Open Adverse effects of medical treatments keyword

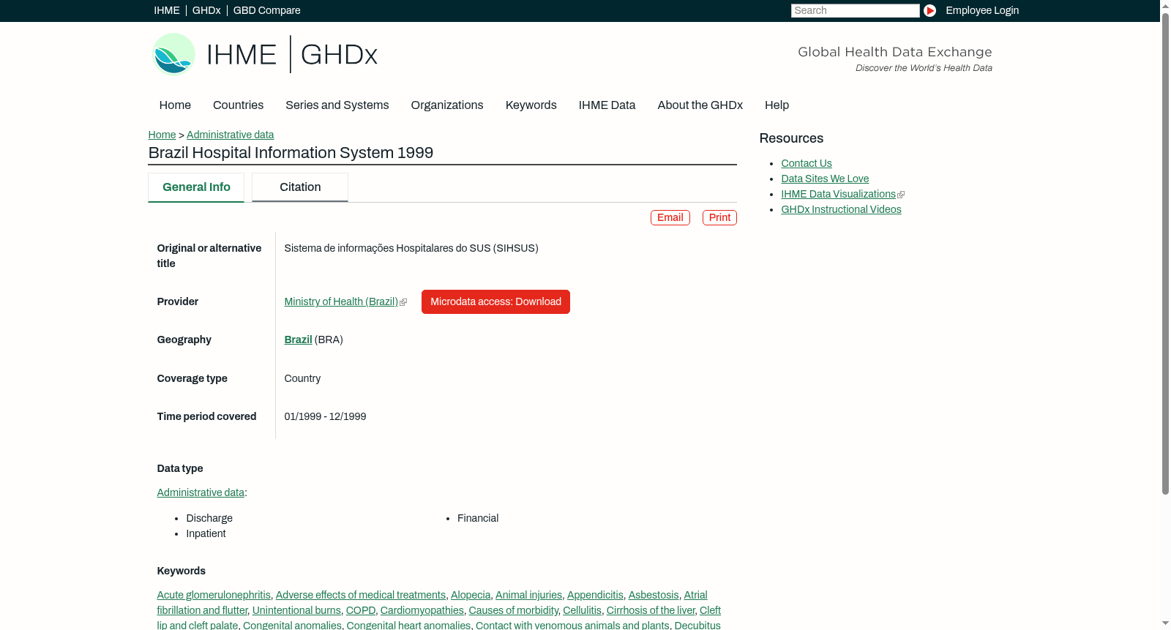[x=361, y=595]
